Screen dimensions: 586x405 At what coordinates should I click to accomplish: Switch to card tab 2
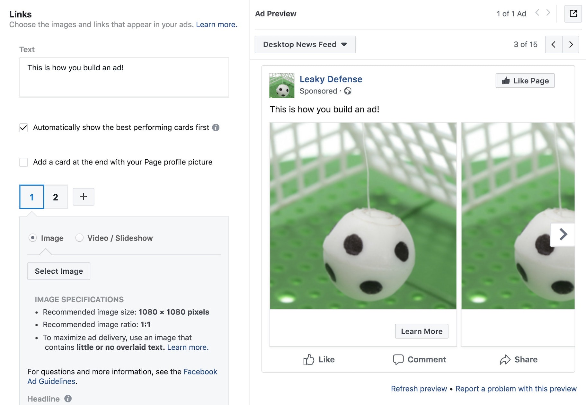(56, 197)
